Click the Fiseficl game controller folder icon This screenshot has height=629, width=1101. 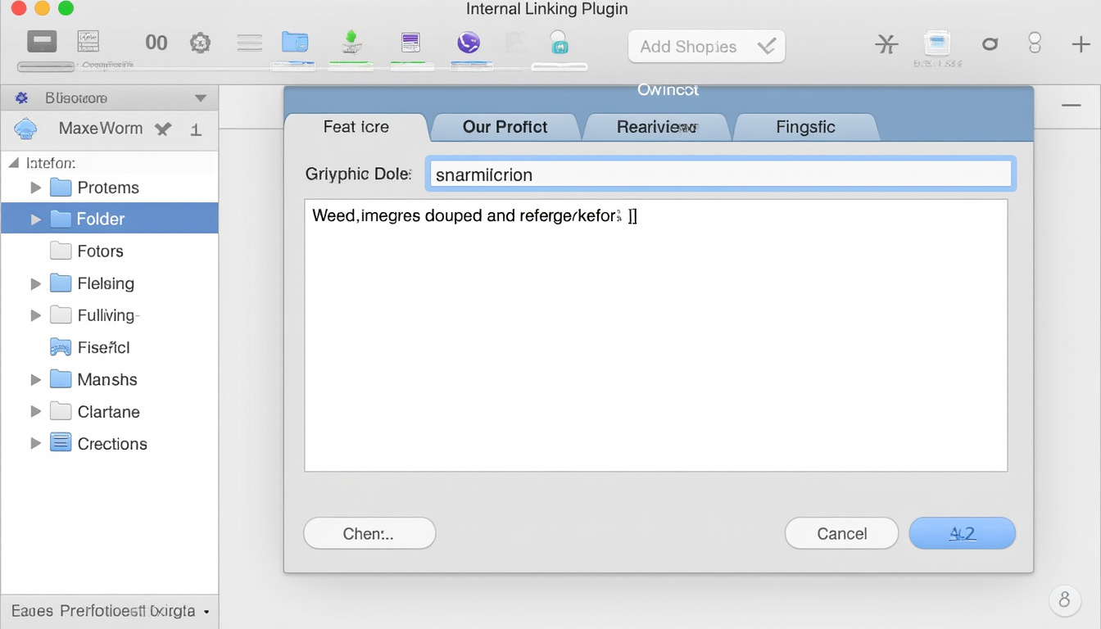(61, 347)
